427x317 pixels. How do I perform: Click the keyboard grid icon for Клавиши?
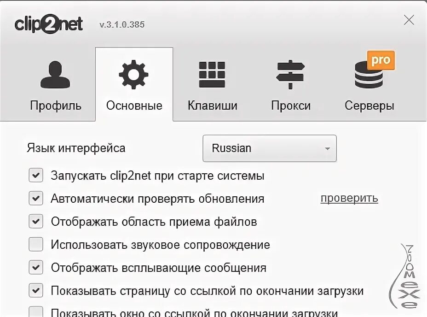point(212,75)
